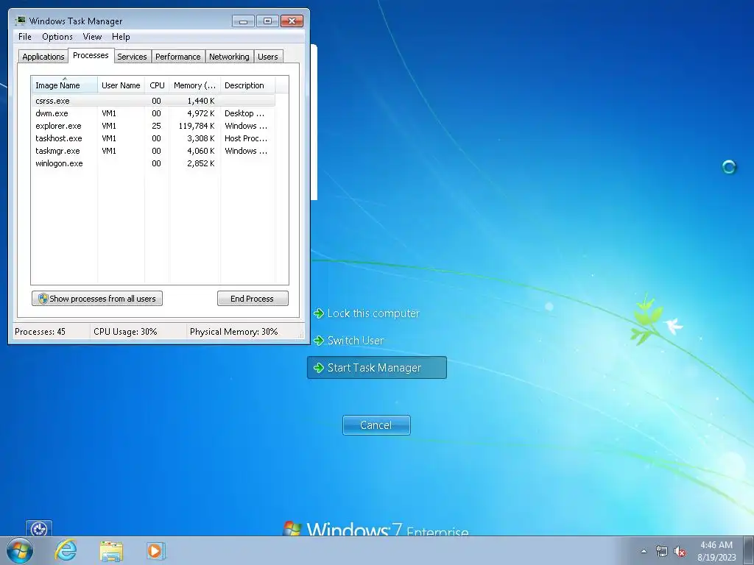Show hidden tray icons arrow
754x565 pixels.
coord(644,551)
